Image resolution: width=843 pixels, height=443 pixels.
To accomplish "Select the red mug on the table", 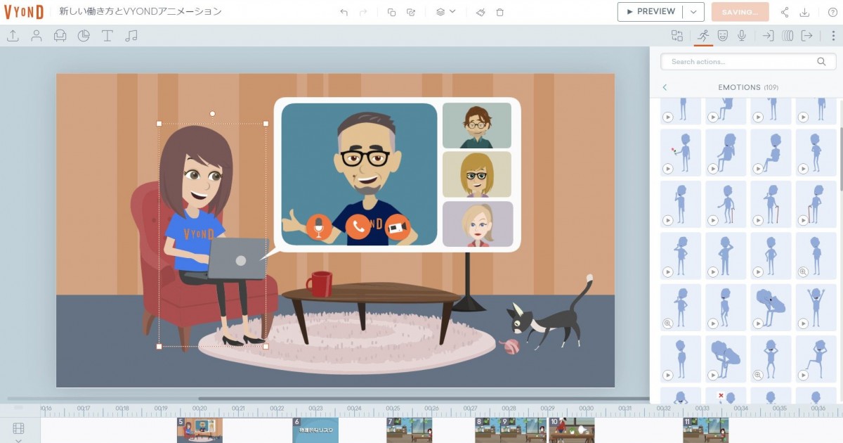I will [319, 284].
